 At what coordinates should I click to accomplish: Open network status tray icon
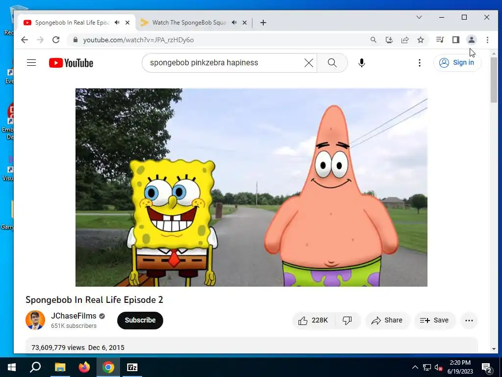coord(427,367)
